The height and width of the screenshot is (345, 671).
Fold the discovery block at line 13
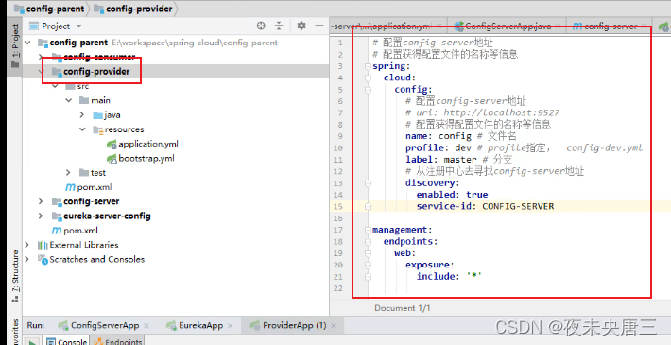click(368, 183)
